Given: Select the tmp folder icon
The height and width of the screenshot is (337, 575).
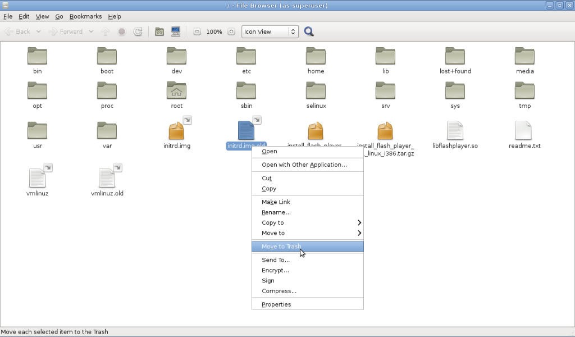Looking at the screenshot, I should tap(525, 91).
